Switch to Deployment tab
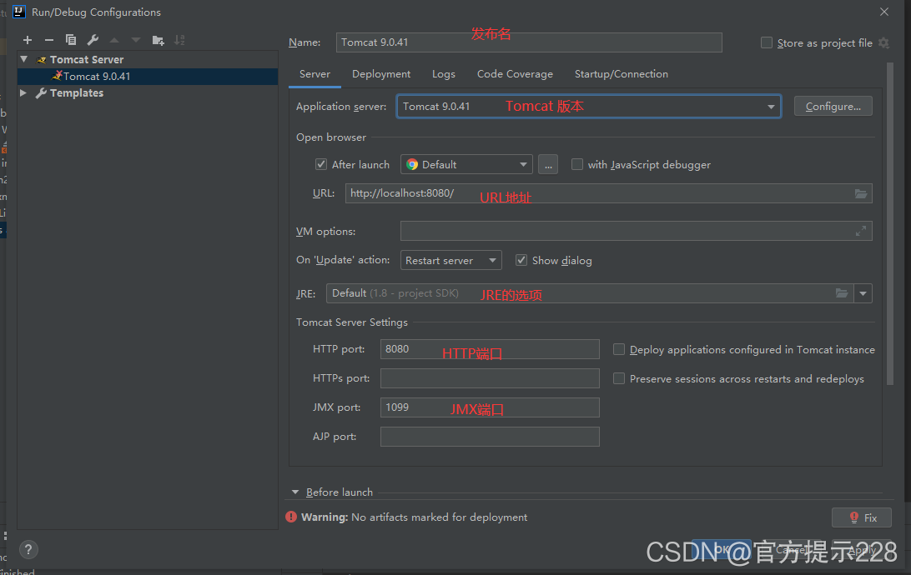The height and width of the screenshot is (575, 911). pos(381,74)
